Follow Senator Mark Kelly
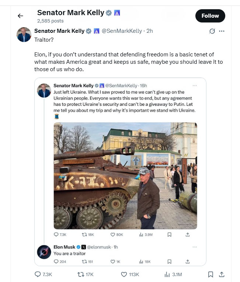This screenshot has height=282, width=240. coord(210,16)
